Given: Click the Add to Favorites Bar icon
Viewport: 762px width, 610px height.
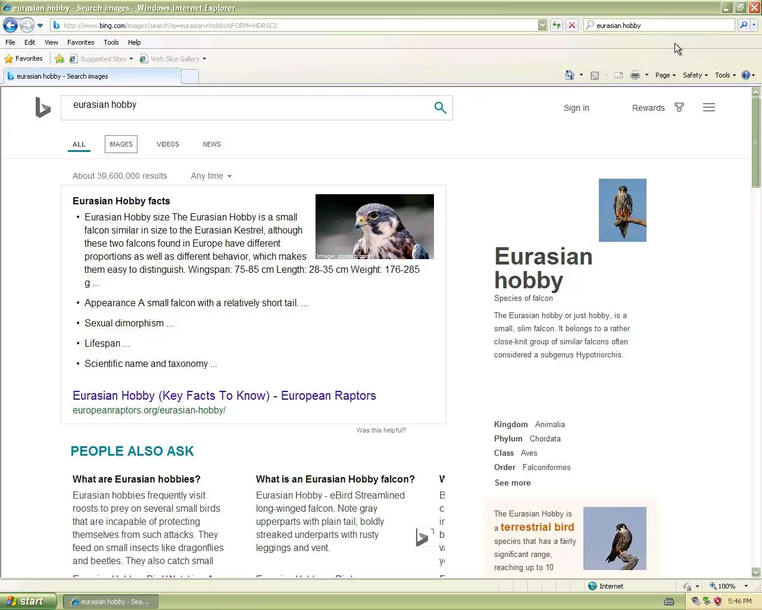Looking at the screenshot, I should (x=60, y=58).
